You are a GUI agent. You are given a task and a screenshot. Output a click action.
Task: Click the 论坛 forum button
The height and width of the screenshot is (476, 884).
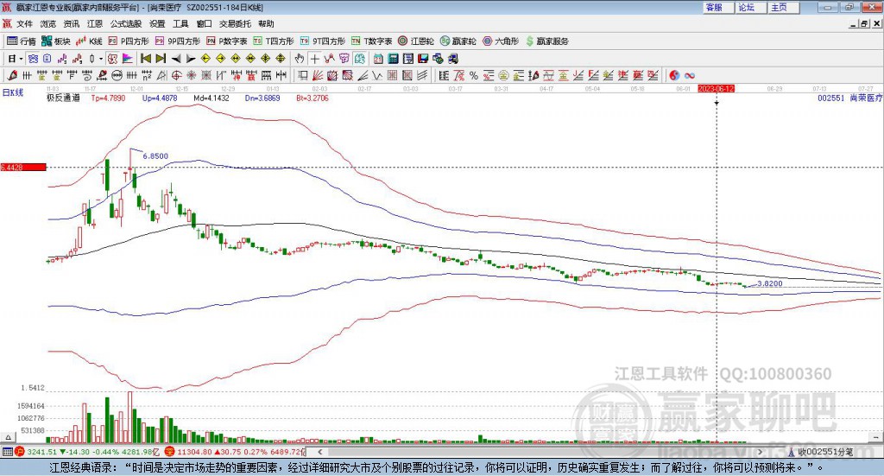750,7
